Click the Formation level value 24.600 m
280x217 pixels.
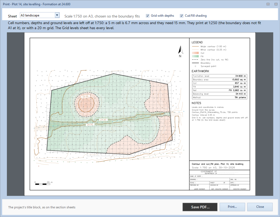pos(240,76)
